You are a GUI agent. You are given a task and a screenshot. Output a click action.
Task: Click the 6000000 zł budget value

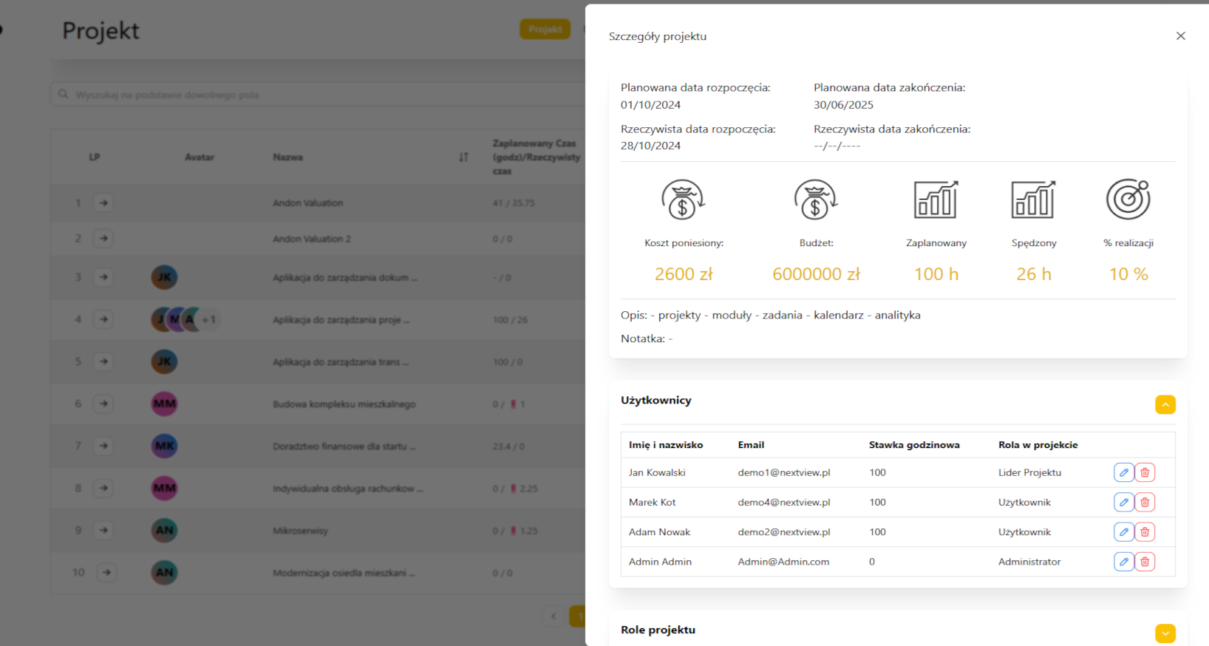(x=816, y=274)
